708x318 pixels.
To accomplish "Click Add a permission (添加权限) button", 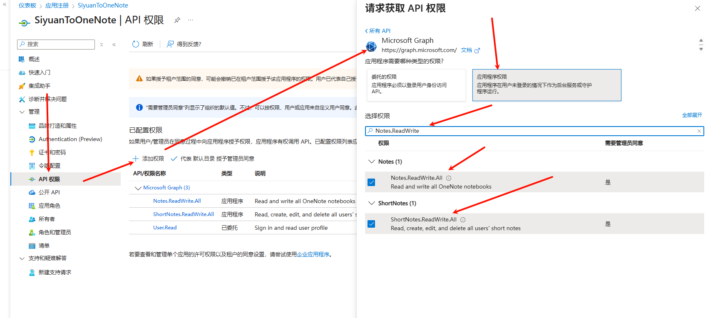I will pyautogui.click(x=148, y=159).
